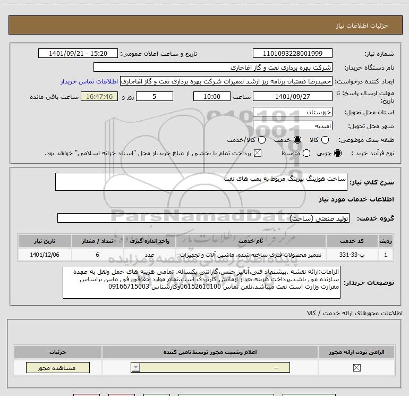Click the واحد اندازه گیری column header
The image size is (409, 396).
150,241
